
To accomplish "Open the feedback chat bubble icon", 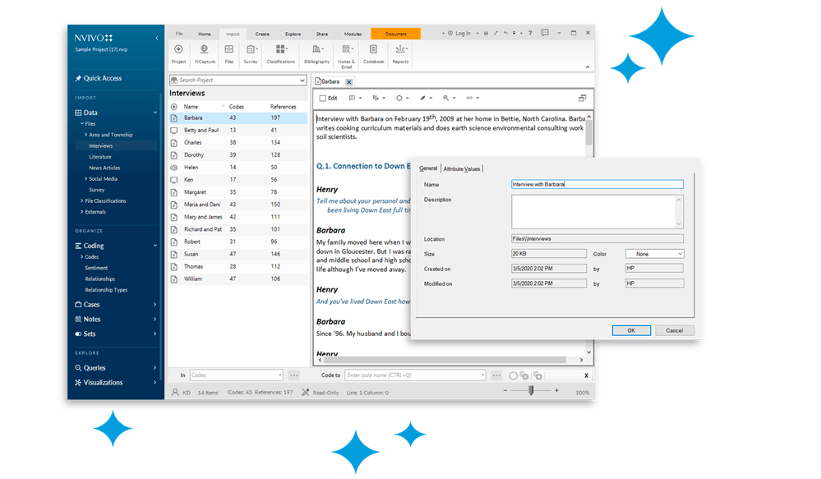I will point(545,33).
